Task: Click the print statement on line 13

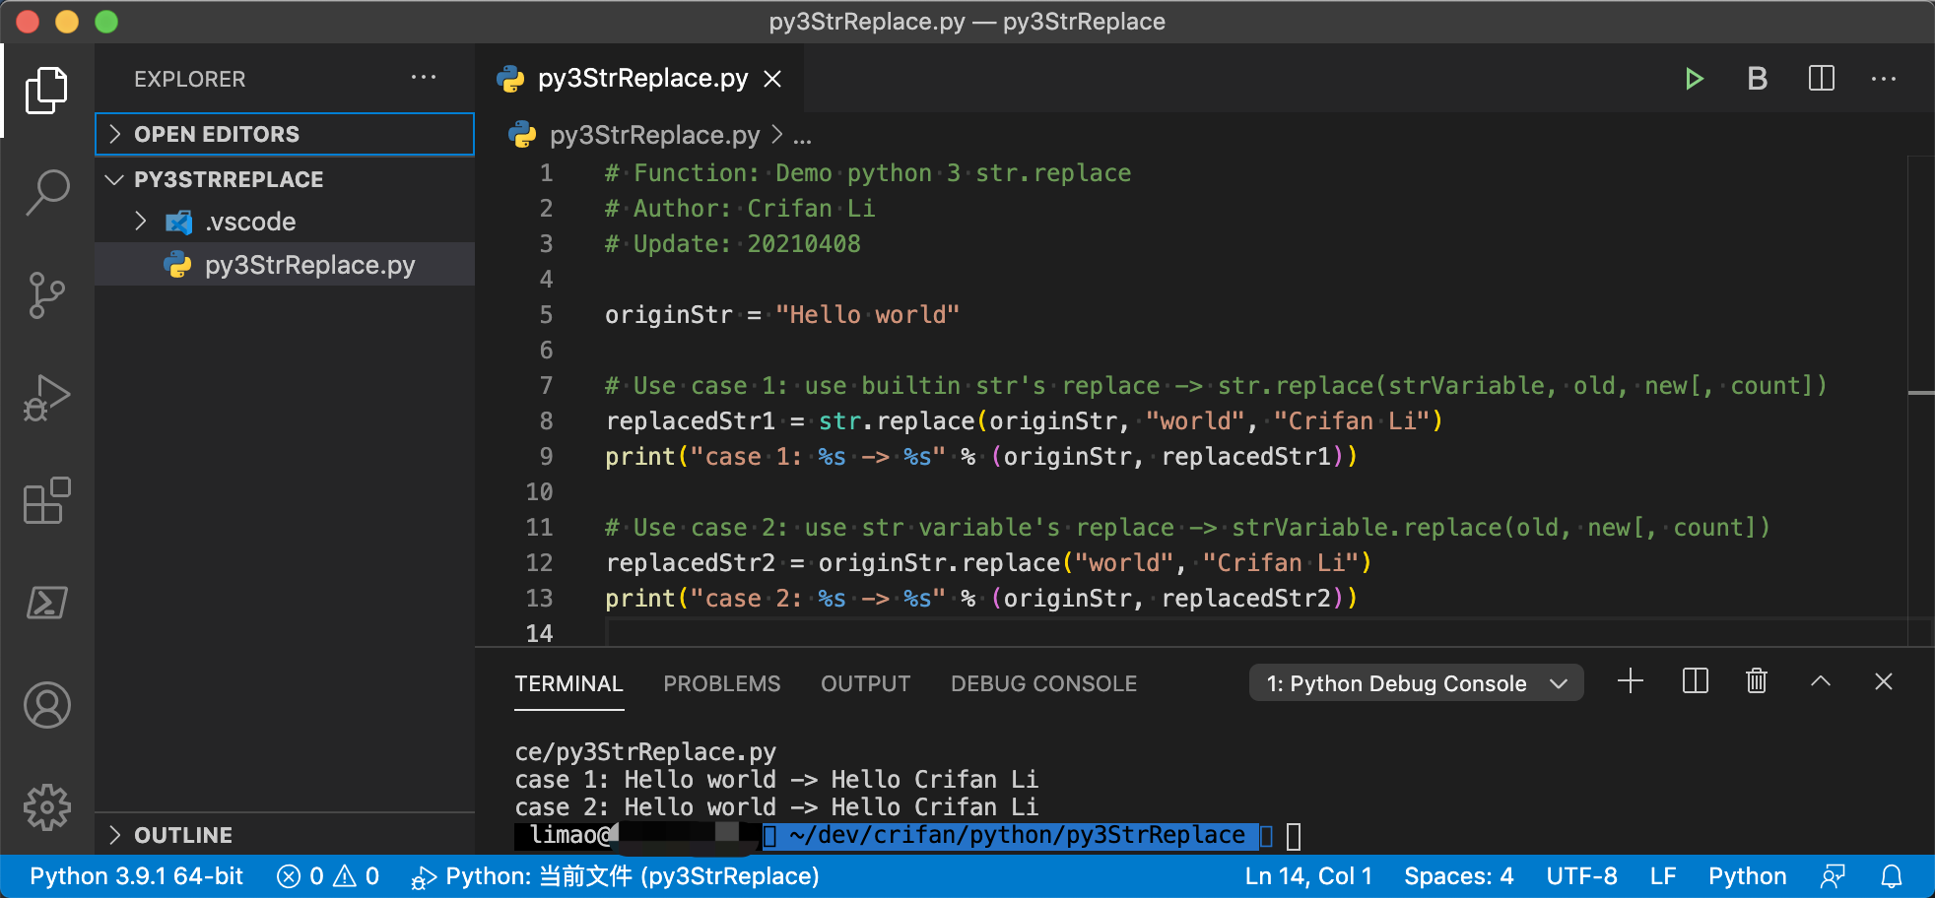Action: coord(981,599)
